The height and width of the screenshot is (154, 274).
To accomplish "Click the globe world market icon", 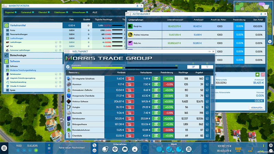I will tap(159, 149).
